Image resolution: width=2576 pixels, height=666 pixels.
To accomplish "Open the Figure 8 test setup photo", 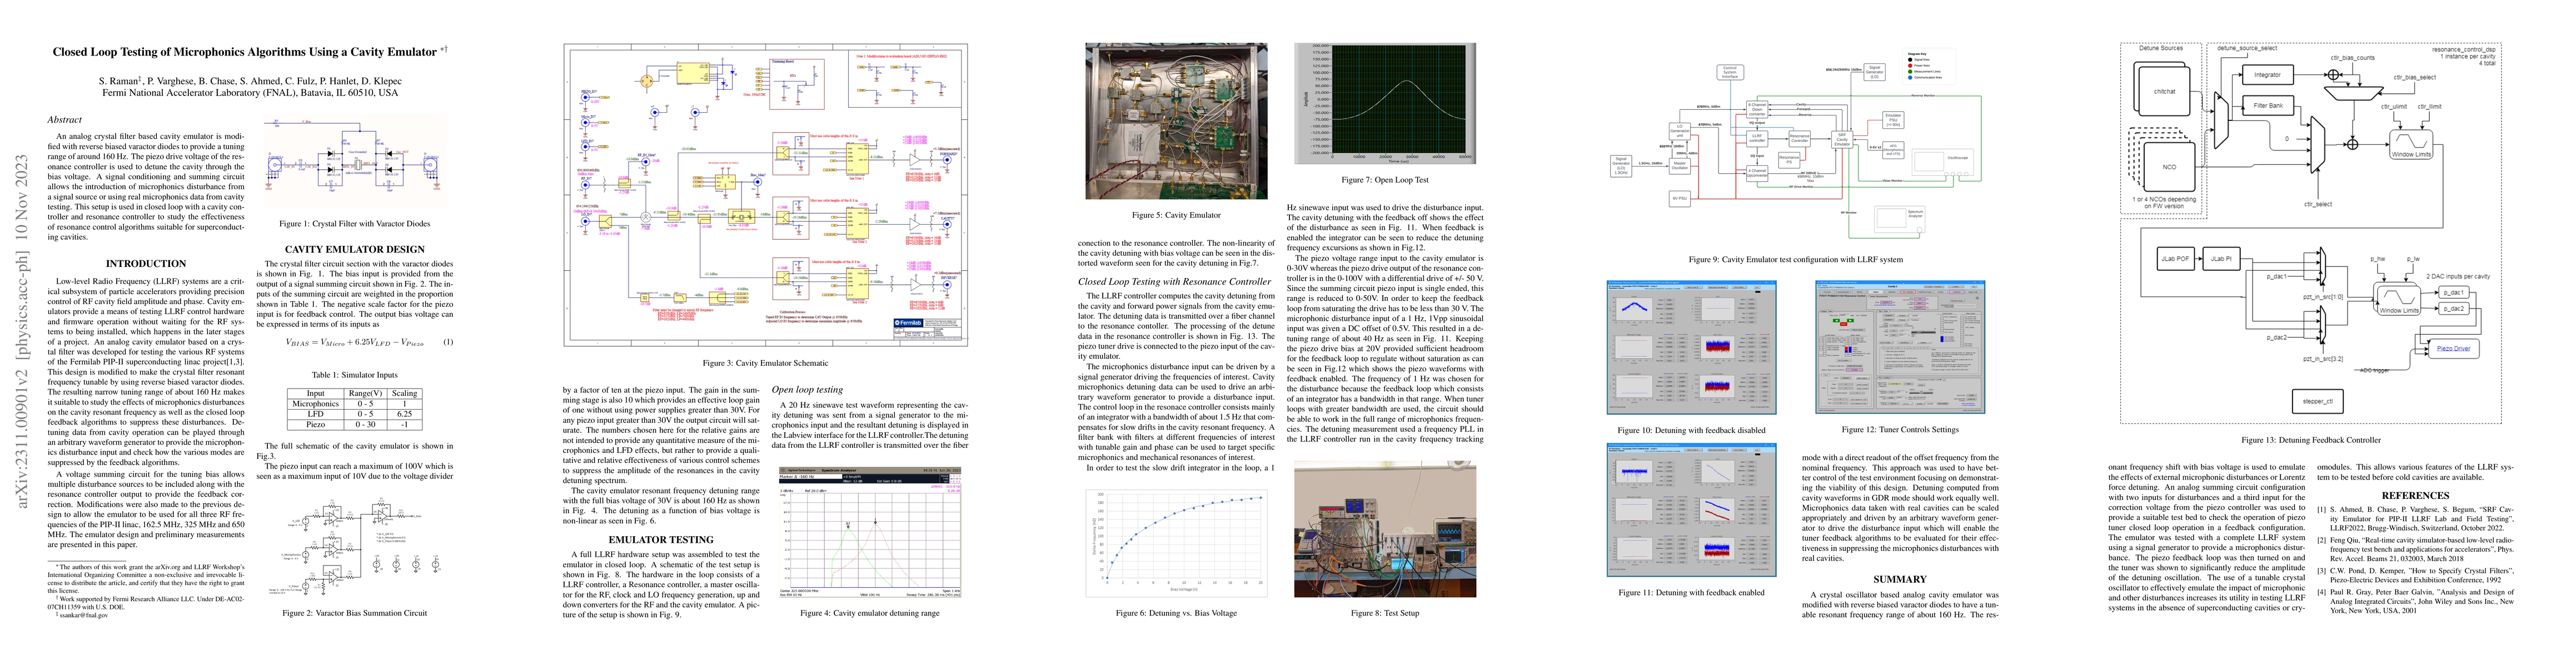I will (1385, 529).
